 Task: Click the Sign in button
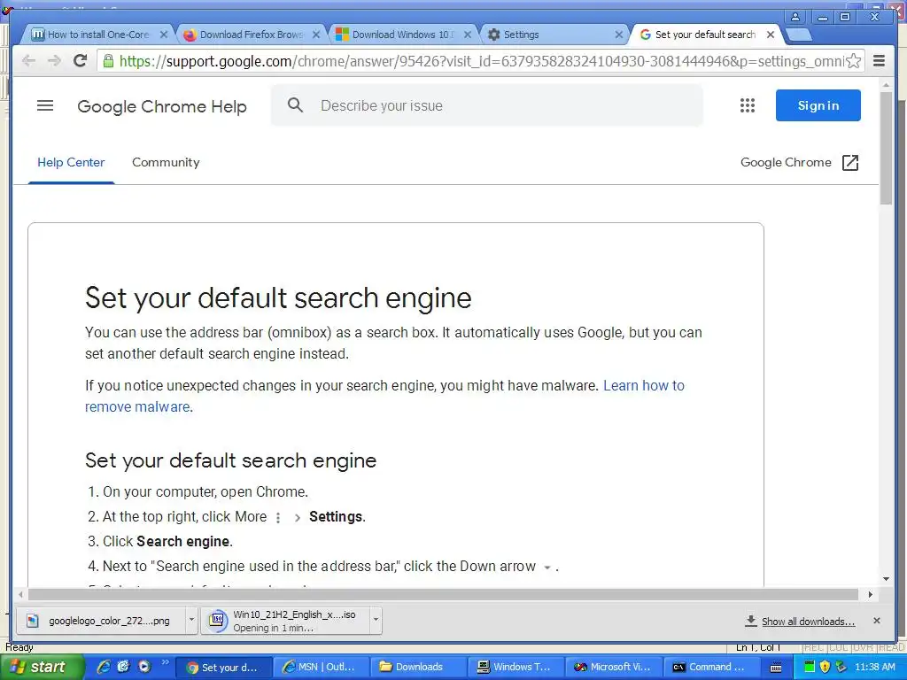click(818, 105)
